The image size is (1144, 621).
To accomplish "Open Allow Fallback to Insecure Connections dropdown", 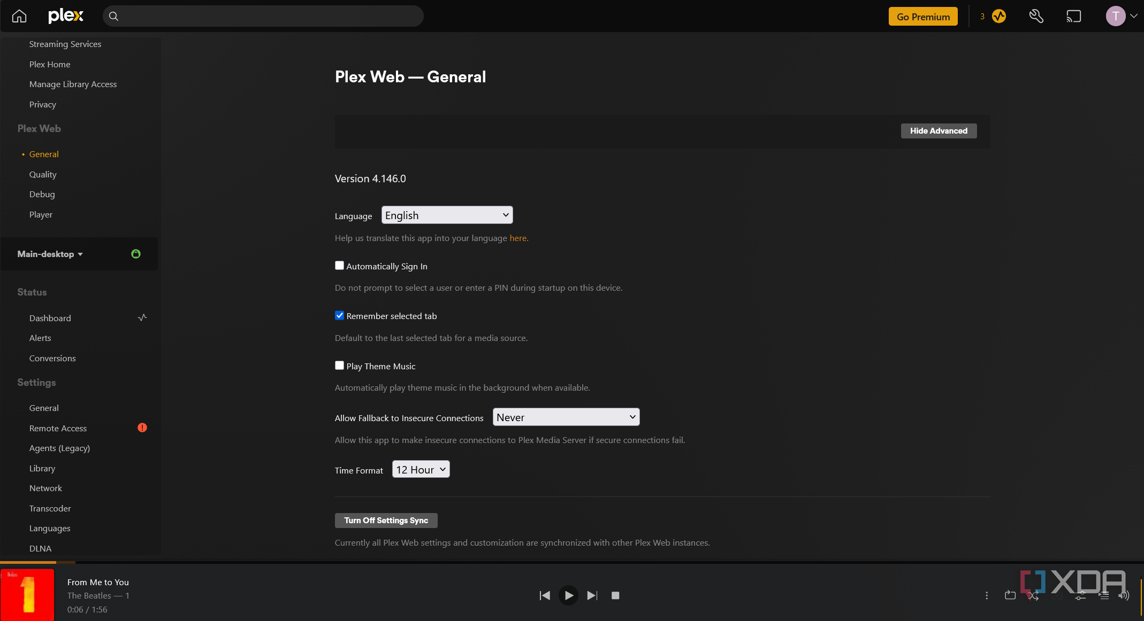I will (566, 417).
